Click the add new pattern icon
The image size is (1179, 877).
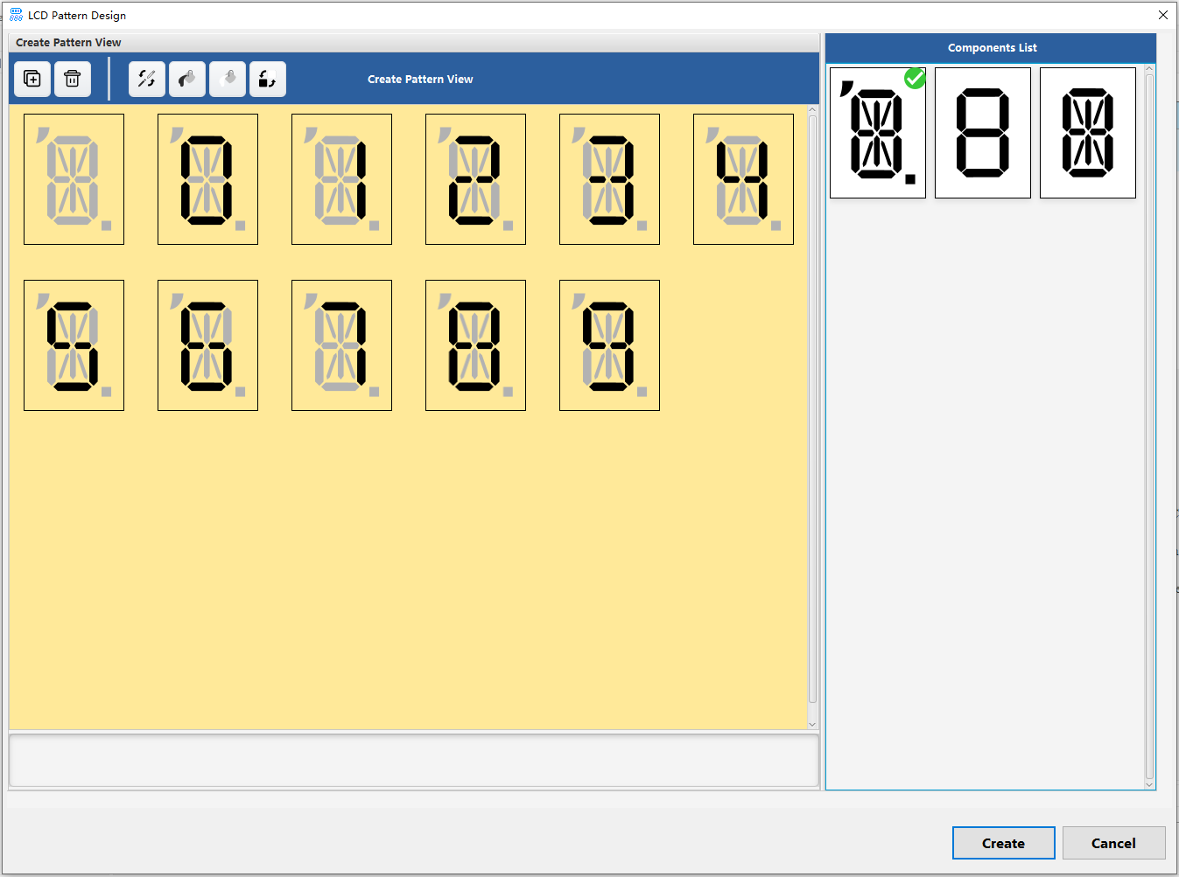pos(32,80)
